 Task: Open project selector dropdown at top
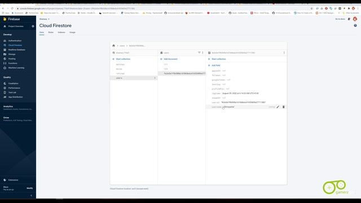pos(44,19)
